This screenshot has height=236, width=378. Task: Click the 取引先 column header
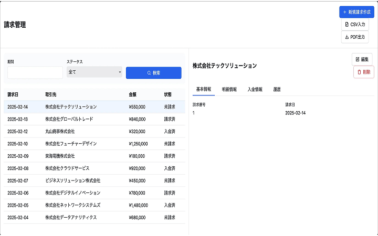[50, 94]
